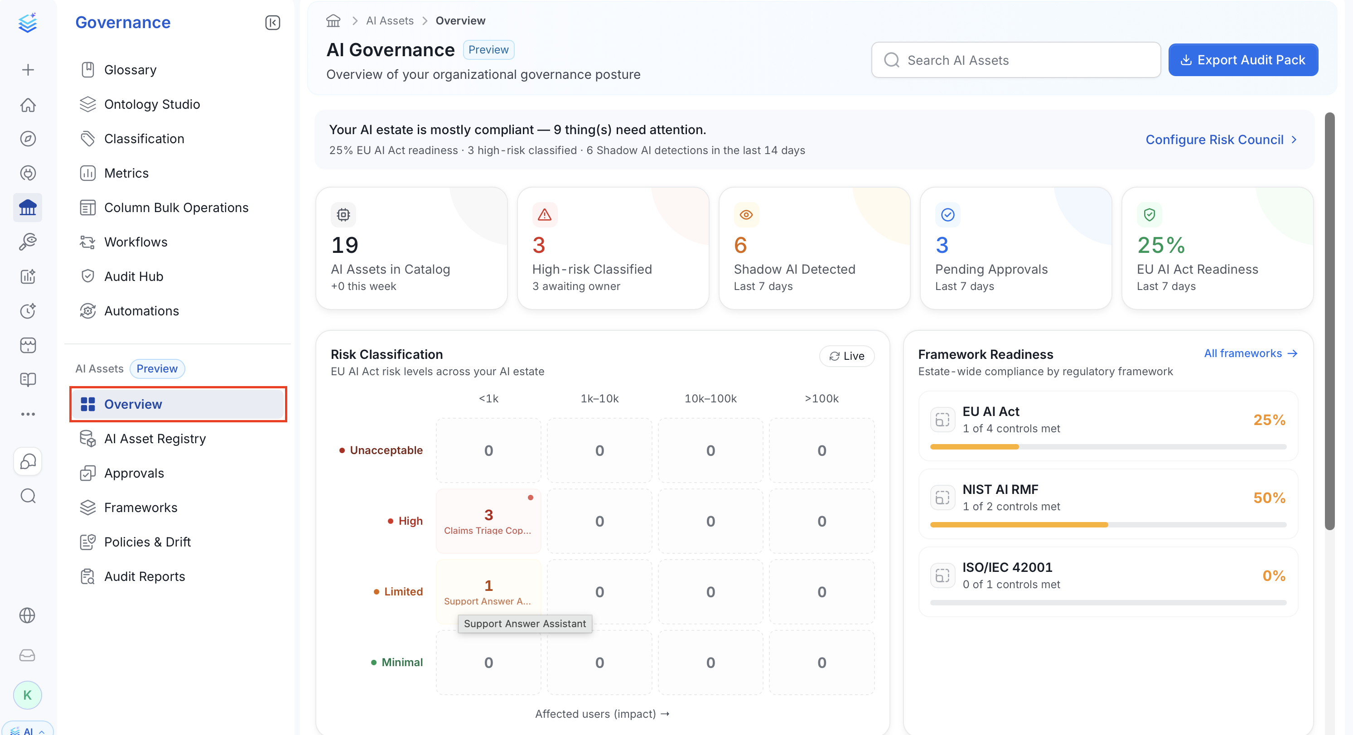Click the Search AI Assets field
The width and height of the screenshot is (1353, 735).
click(1015, 60)
